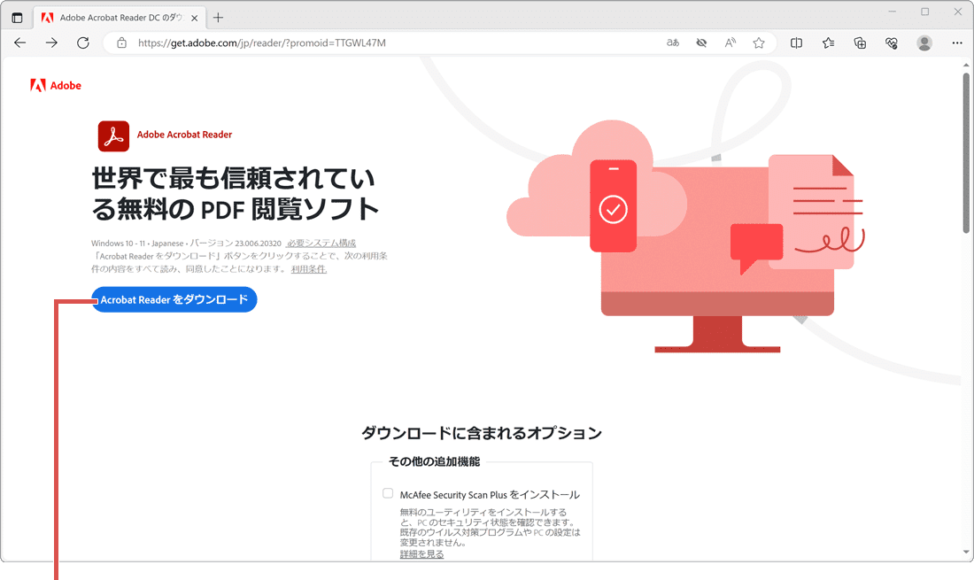Open a new browser tab

click(x=218, y=16)
